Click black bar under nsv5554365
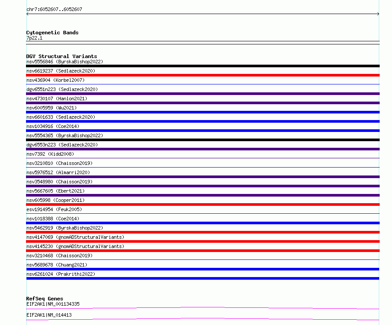 203,140
